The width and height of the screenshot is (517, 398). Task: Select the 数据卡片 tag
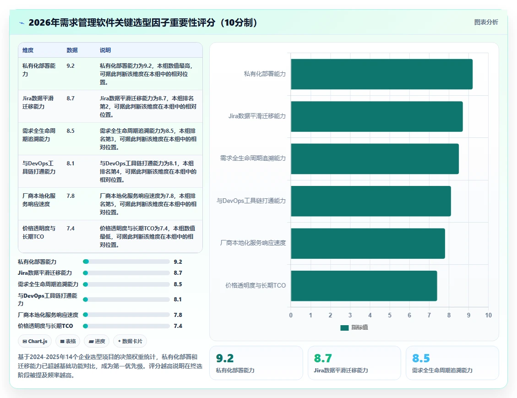click(130, 341)
